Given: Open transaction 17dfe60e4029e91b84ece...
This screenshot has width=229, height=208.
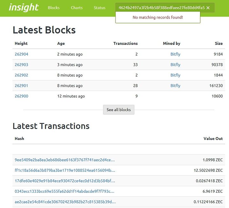Looking at the screenshot, I should 65,181.
